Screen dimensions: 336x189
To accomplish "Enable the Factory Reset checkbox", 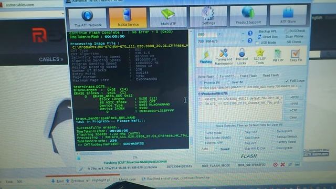I will click(x=273, y=142).
